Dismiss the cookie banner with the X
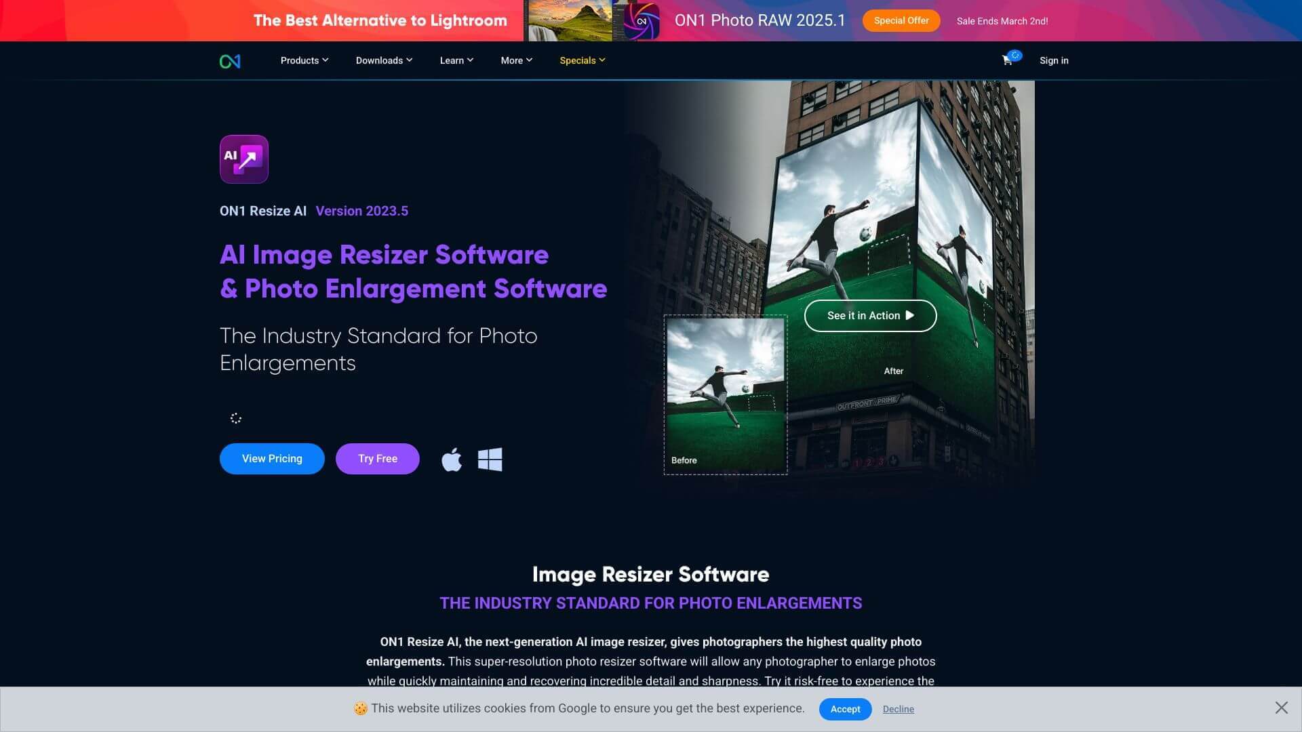This screenshot has width=1302, height=732. pyautogui.click(x=1280, y=706)
